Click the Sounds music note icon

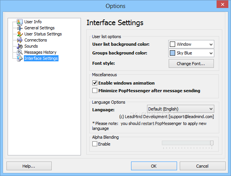point(20,46)
